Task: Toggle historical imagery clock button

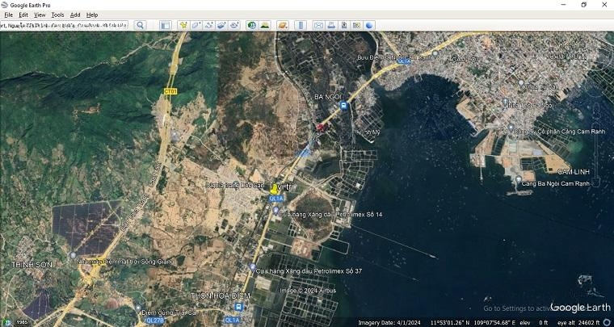Action: pos(252,25)
